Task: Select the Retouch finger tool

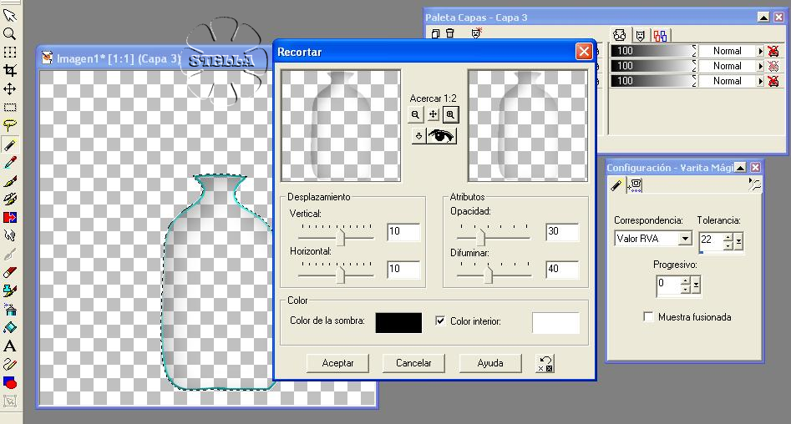Action: pyautogui.click(x=9, y=235)
